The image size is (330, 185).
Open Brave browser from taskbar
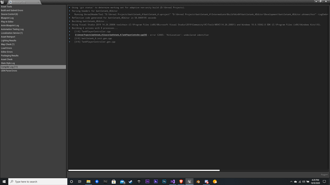tap(181, 182)
